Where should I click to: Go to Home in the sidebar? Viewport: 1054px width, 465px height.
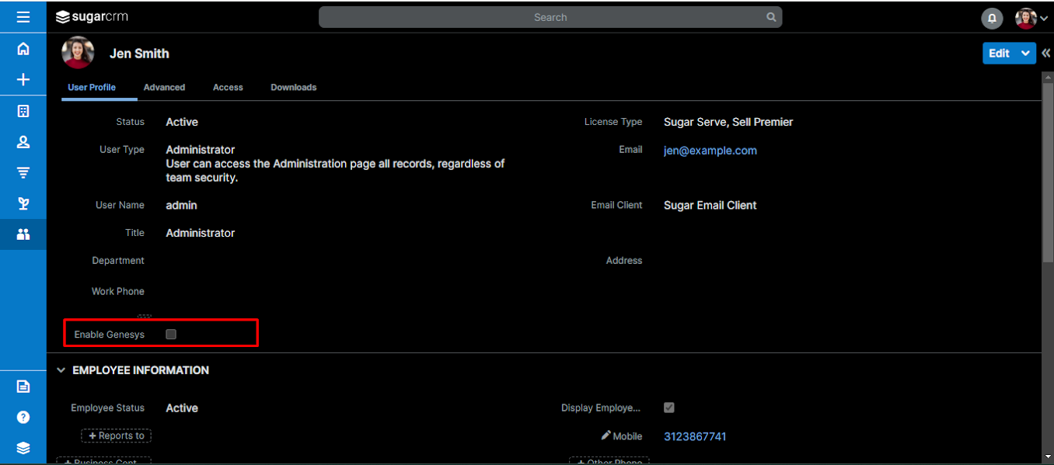click(23, 49)
